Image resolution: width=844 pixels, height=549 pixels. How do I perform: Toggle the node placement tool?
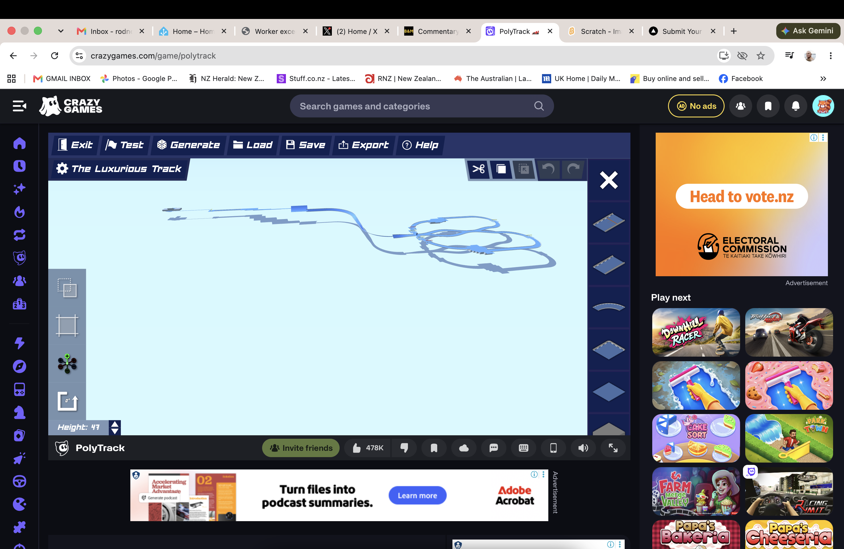(x=67, y=364)
